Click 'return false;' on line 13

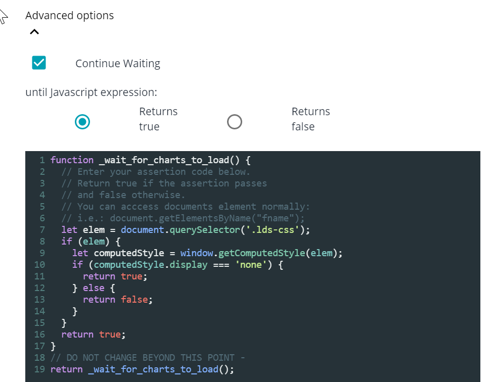(x=117, y=300)
